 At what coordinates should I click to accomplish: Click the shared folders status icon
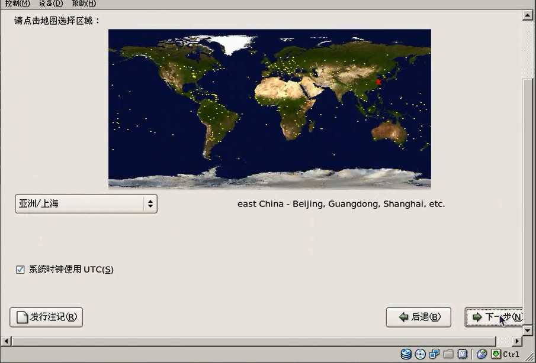pos(448,354)
